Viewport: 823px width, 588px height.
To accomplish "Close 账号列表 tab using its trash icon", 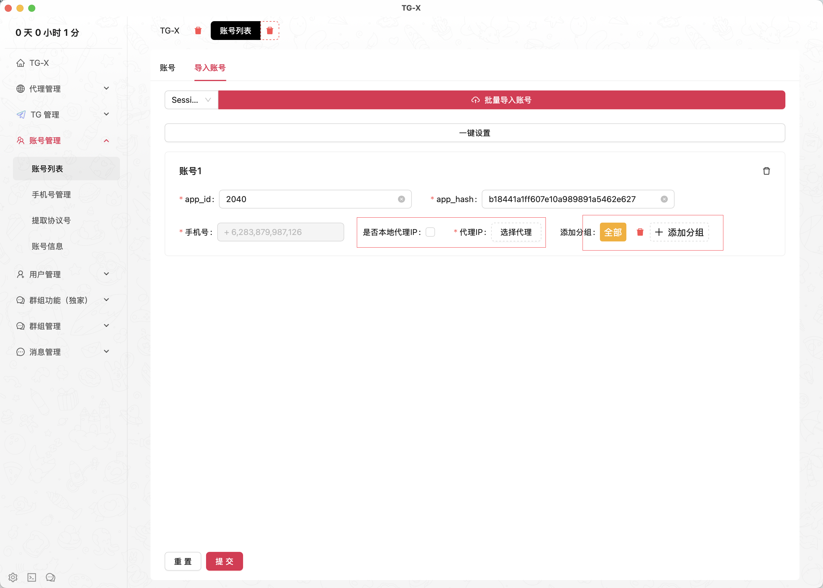I will (270, 31).
